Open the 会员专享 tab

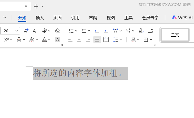click(x=150, y=18)
